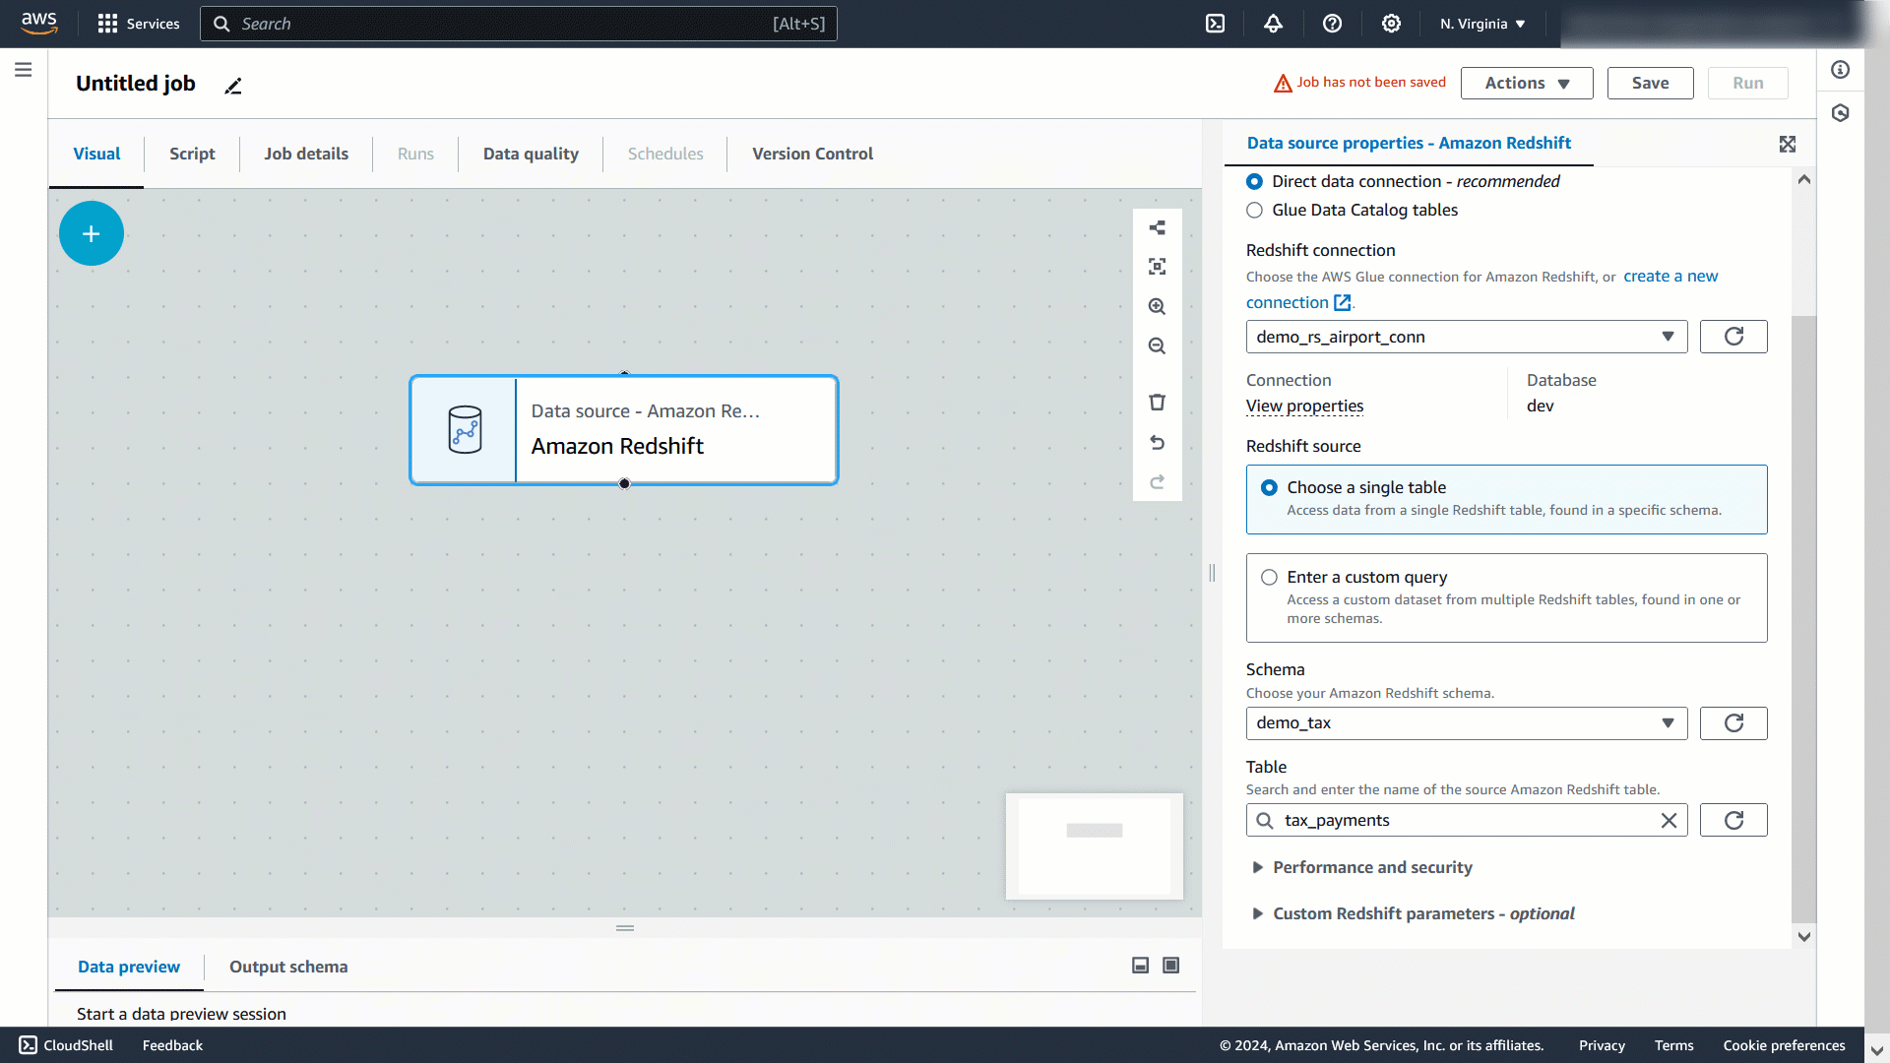Open CloudShell icon in top bar
Image resolution: width=1890 pixels, height=1063 pixels.
point(1215,24)
